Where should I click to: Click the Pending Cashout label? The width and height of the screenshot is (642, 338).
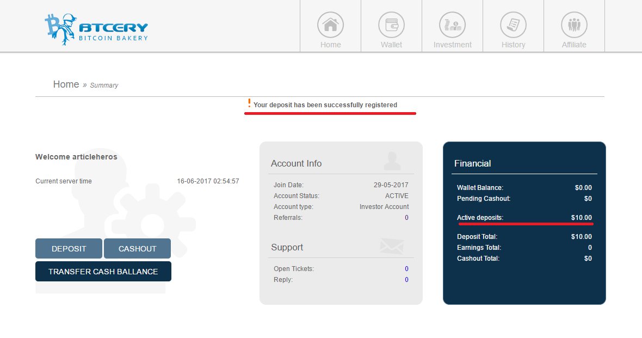pyautogui.click(x=484, y=199)
